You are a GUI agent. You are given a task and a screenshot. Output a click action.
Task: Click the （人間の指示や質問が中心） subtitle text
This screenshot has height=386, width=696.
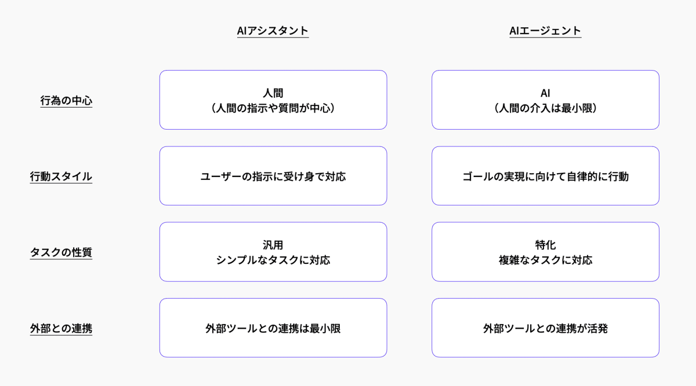(x=273, y=108)
